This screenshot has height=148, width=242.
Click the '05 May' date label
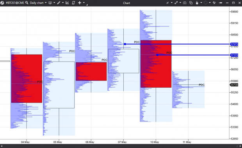tap(58, 142)
